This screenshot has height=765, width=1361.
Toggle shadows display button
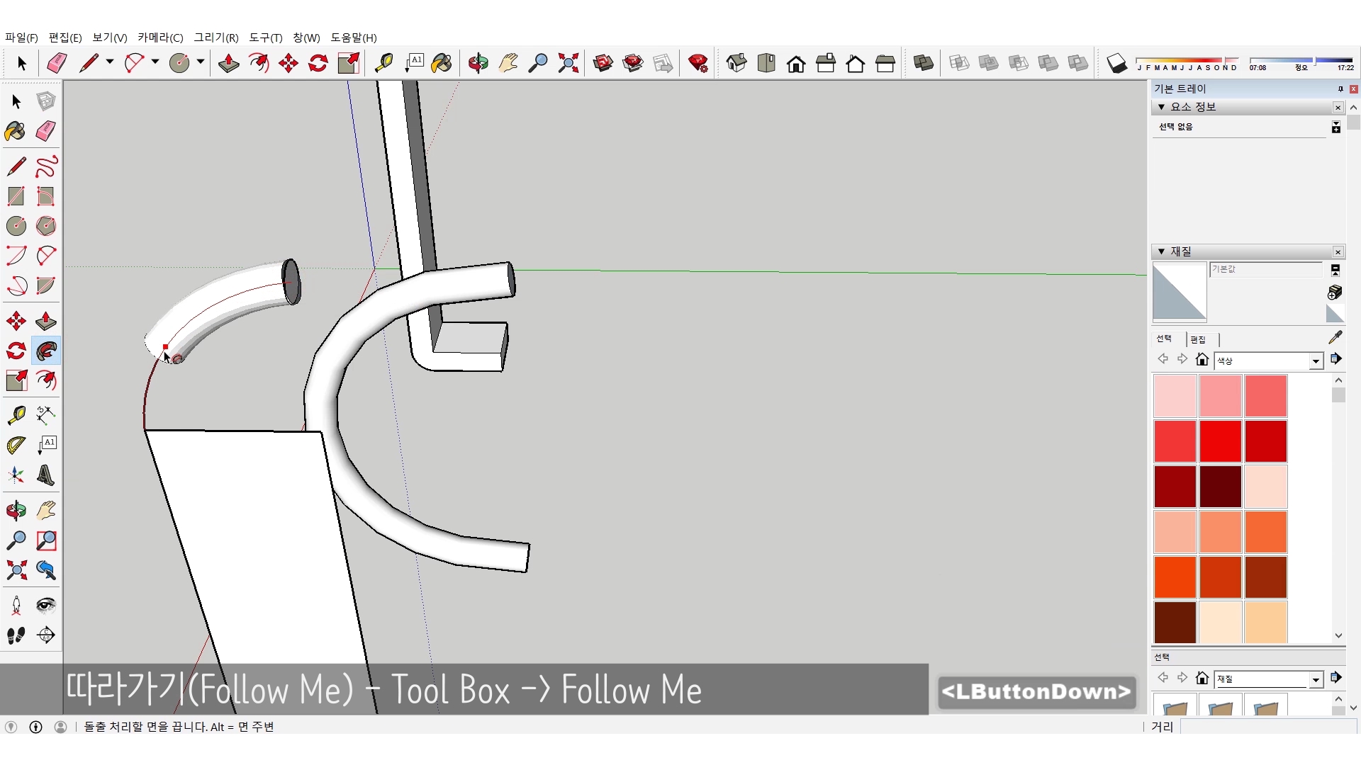point(1116,64)
